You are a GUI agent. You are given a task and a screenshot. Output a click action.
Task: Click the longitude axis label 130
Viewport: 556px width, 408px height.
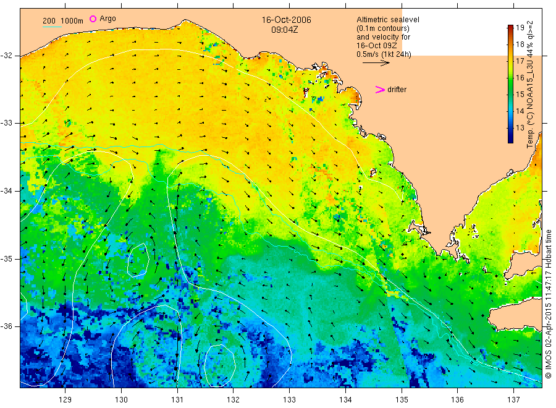(121, 400)
